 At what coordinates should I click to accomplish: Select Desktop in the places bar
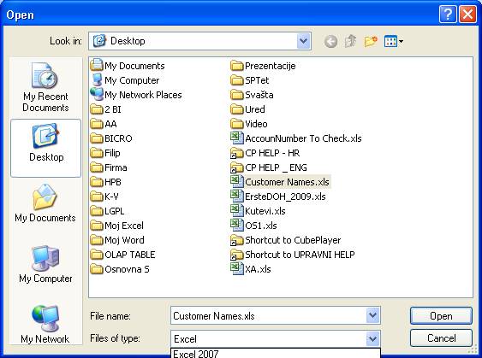tap(45, 148)
